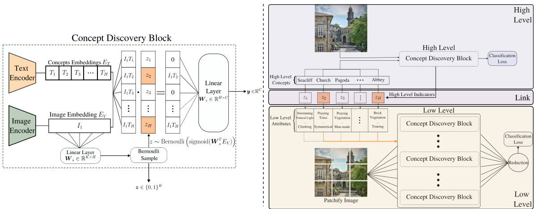Select the I1T1 similarity cell
The image size is (535, 209).
(x=128, y=59)
